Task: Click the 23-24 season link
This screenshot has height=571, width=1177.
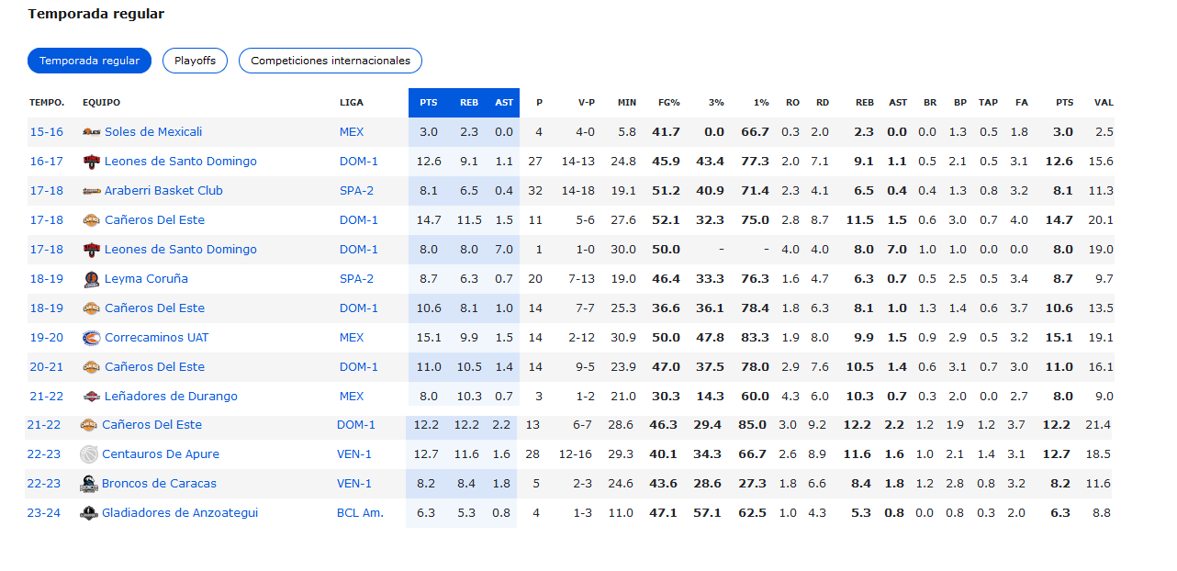Action: click(43, 513)
